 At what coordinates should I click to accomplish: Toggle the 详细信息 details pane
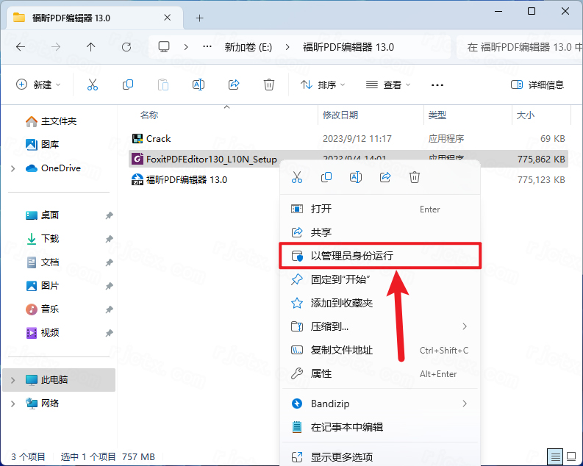click(537, 85)
